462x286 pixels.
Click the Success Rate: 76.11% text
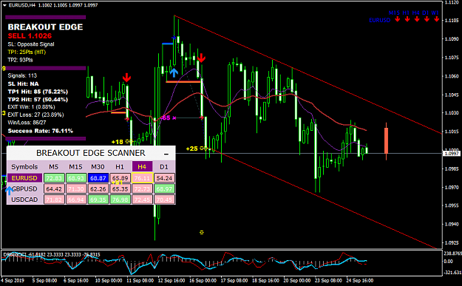click(41, 131)
